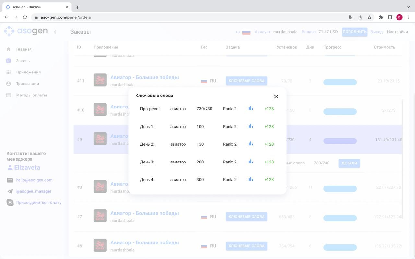Open chart icon in День 4 row
The height and width of the screenshot is (259, 415).
coord(251,179)
